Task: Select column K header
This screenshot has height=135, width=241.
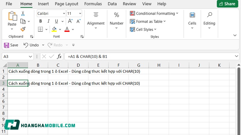Action: pyautogui.click(x=219, y=65)
